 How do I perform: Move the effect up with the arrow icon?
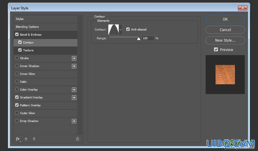26,139
